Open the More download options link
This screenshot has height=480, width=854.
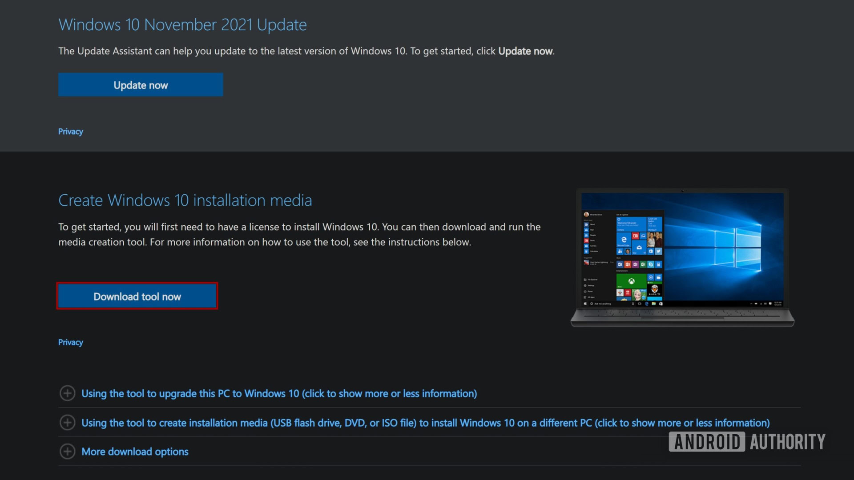click(135, 452)
